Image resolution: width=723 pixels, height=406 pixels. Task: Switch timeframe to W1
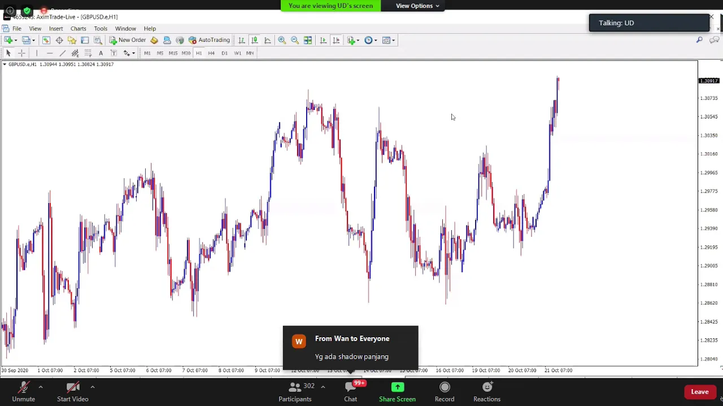[x=237, y=53]
